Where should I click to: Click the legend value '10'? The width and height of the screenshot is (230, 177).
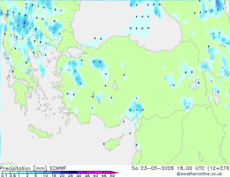point(45,176)
